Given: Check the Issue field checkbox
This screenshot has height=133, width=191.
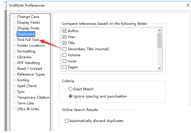Looking at the screenshot, I should 64,61.
